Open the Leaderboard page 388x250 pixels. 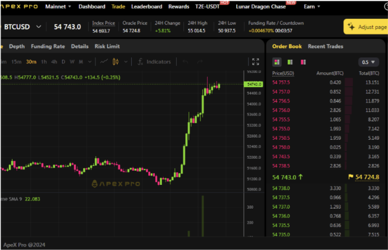point(147,7)
